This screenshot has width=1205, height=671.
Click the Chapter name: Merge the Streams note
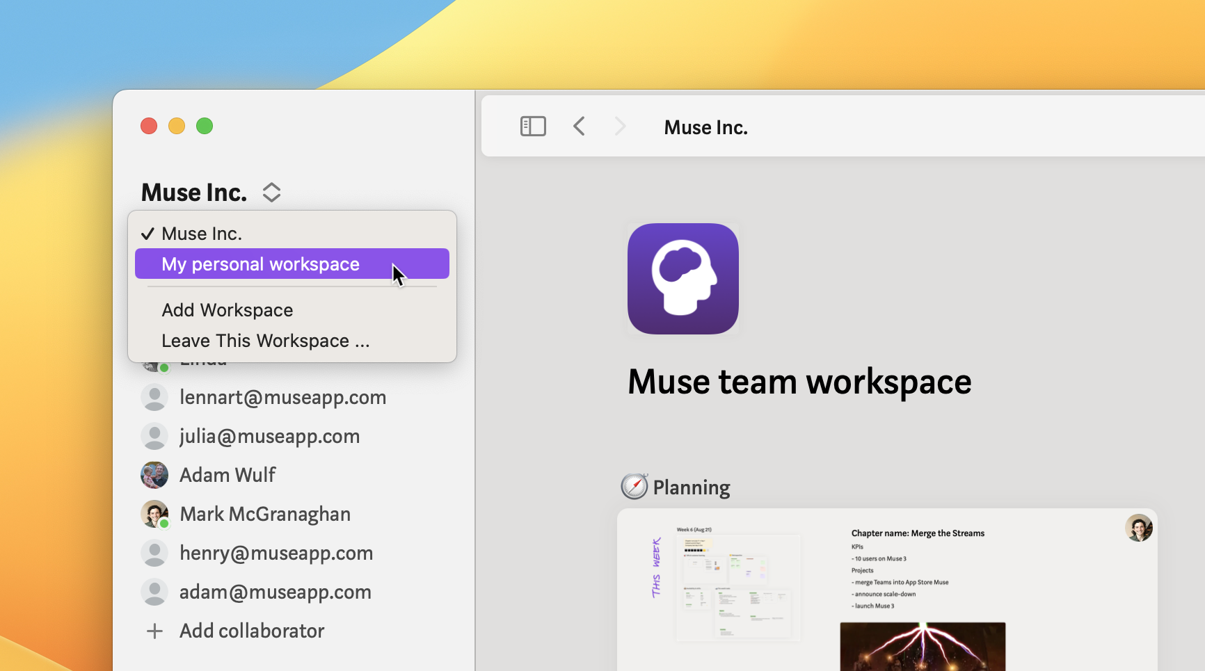pyautogui.click(x=918, y=533)
